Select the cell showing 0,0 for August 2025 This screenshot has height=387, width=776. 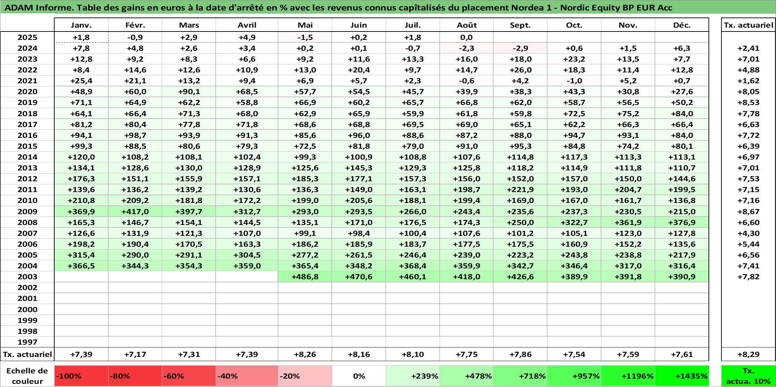[x=467, y=37]
